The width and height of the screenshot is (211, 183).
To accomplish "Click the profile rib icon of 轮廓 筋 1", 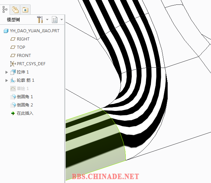I will point(13,80).
